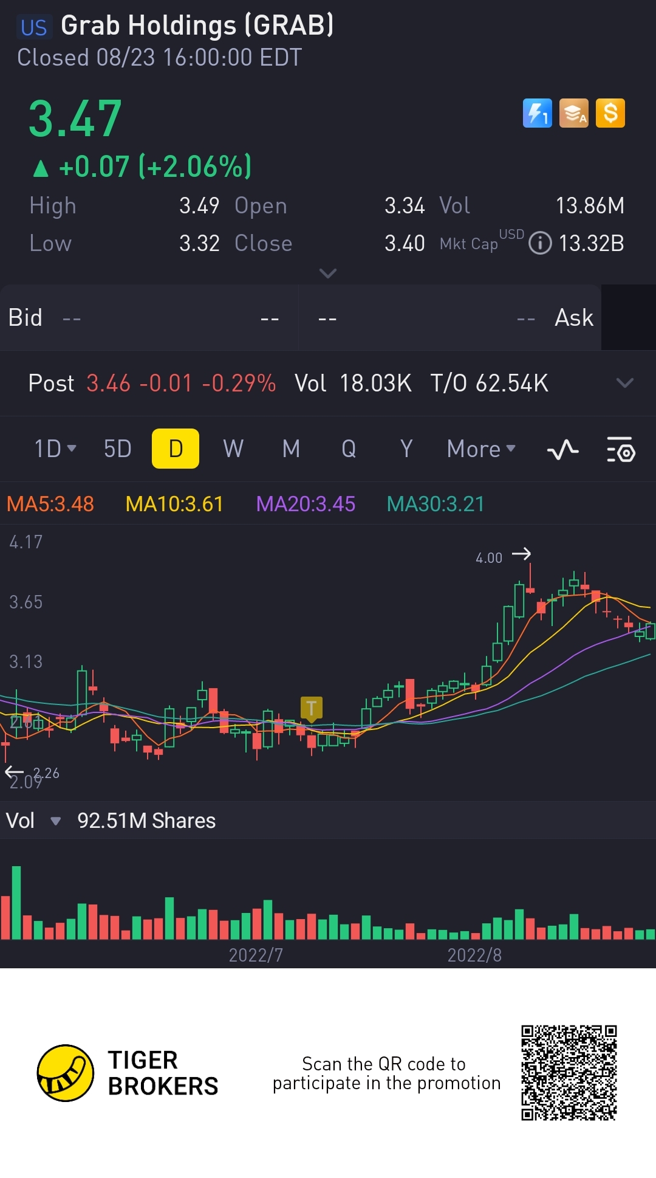
Task: Tap the +0.07 (+2.06%) change
Action: click(x=143, y=167)
